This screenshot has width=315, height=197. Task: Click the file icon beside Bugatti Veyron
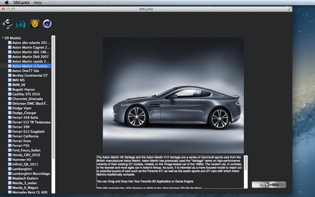[x=9, y=89]
